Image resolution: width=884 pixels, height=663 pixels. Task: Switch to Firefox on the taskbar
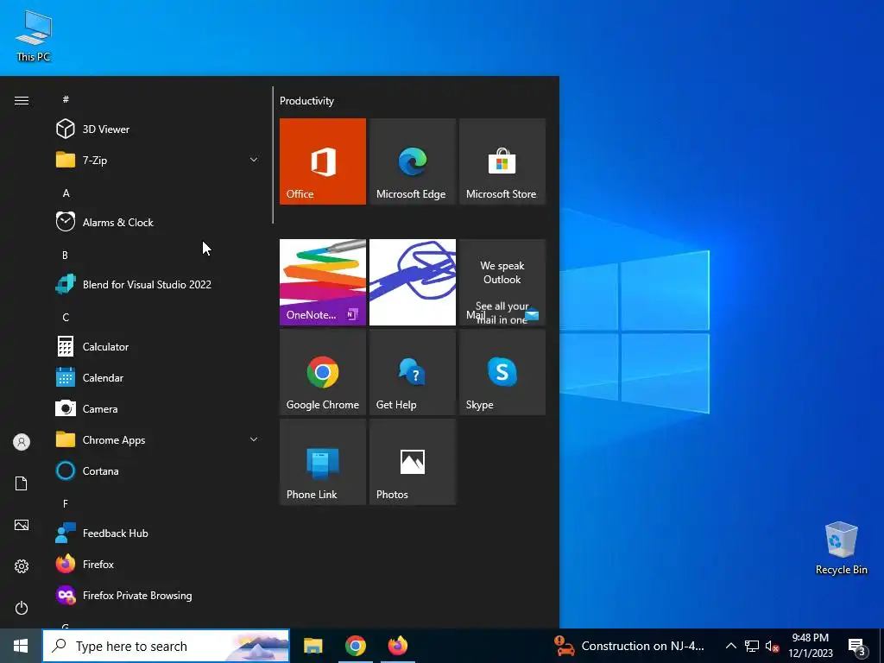(397, 646)
